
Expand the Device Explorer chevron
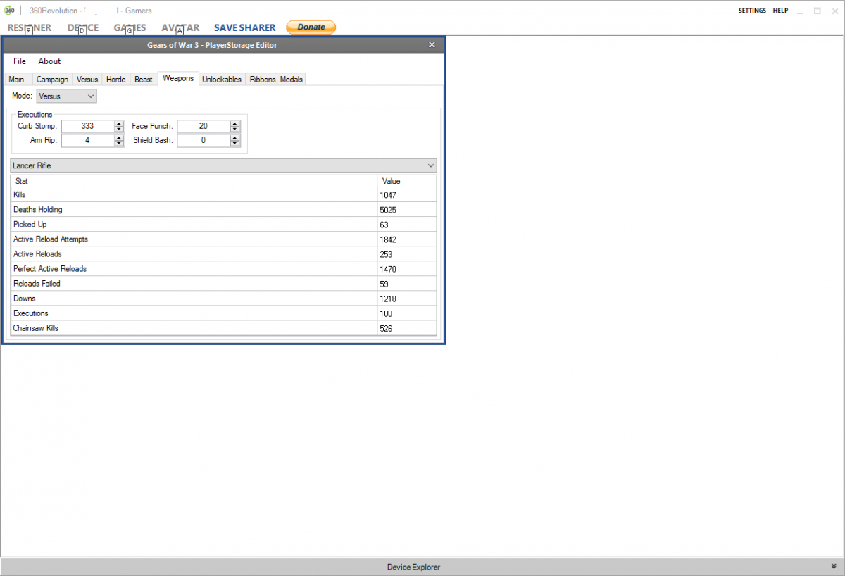tap(834, 566)
